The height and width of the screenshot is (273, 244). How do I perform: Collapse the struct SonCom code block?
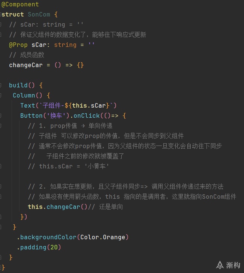pos(0,15)
